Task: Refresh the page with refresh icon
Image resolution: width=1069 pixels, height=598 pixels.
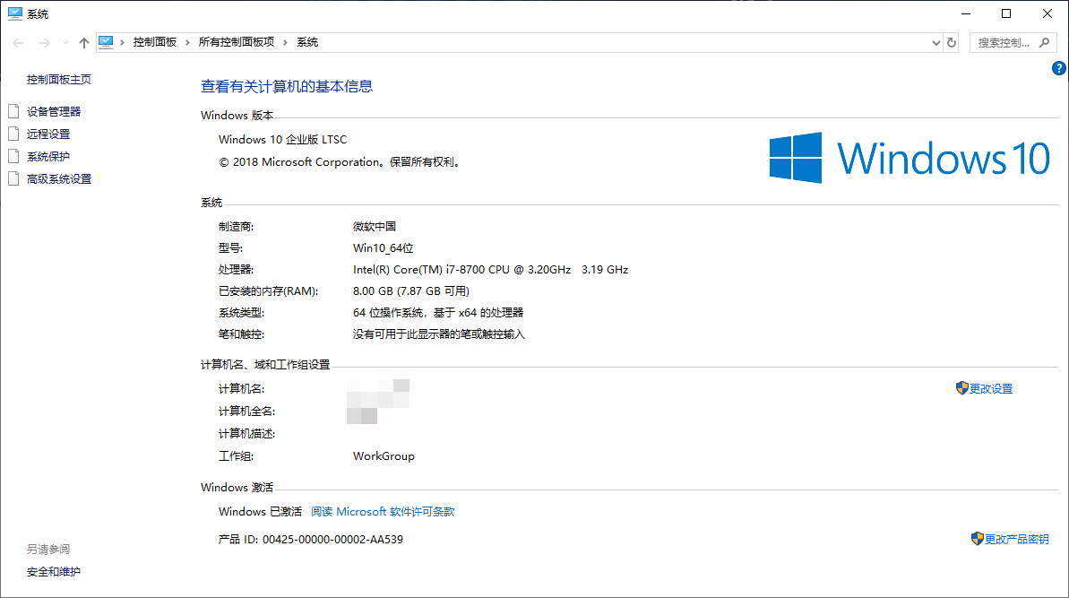Action: point(952,42)
